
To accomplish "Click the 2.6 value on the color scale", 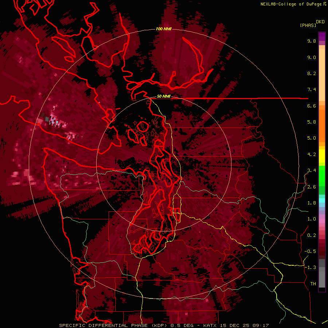I will 312,187.
